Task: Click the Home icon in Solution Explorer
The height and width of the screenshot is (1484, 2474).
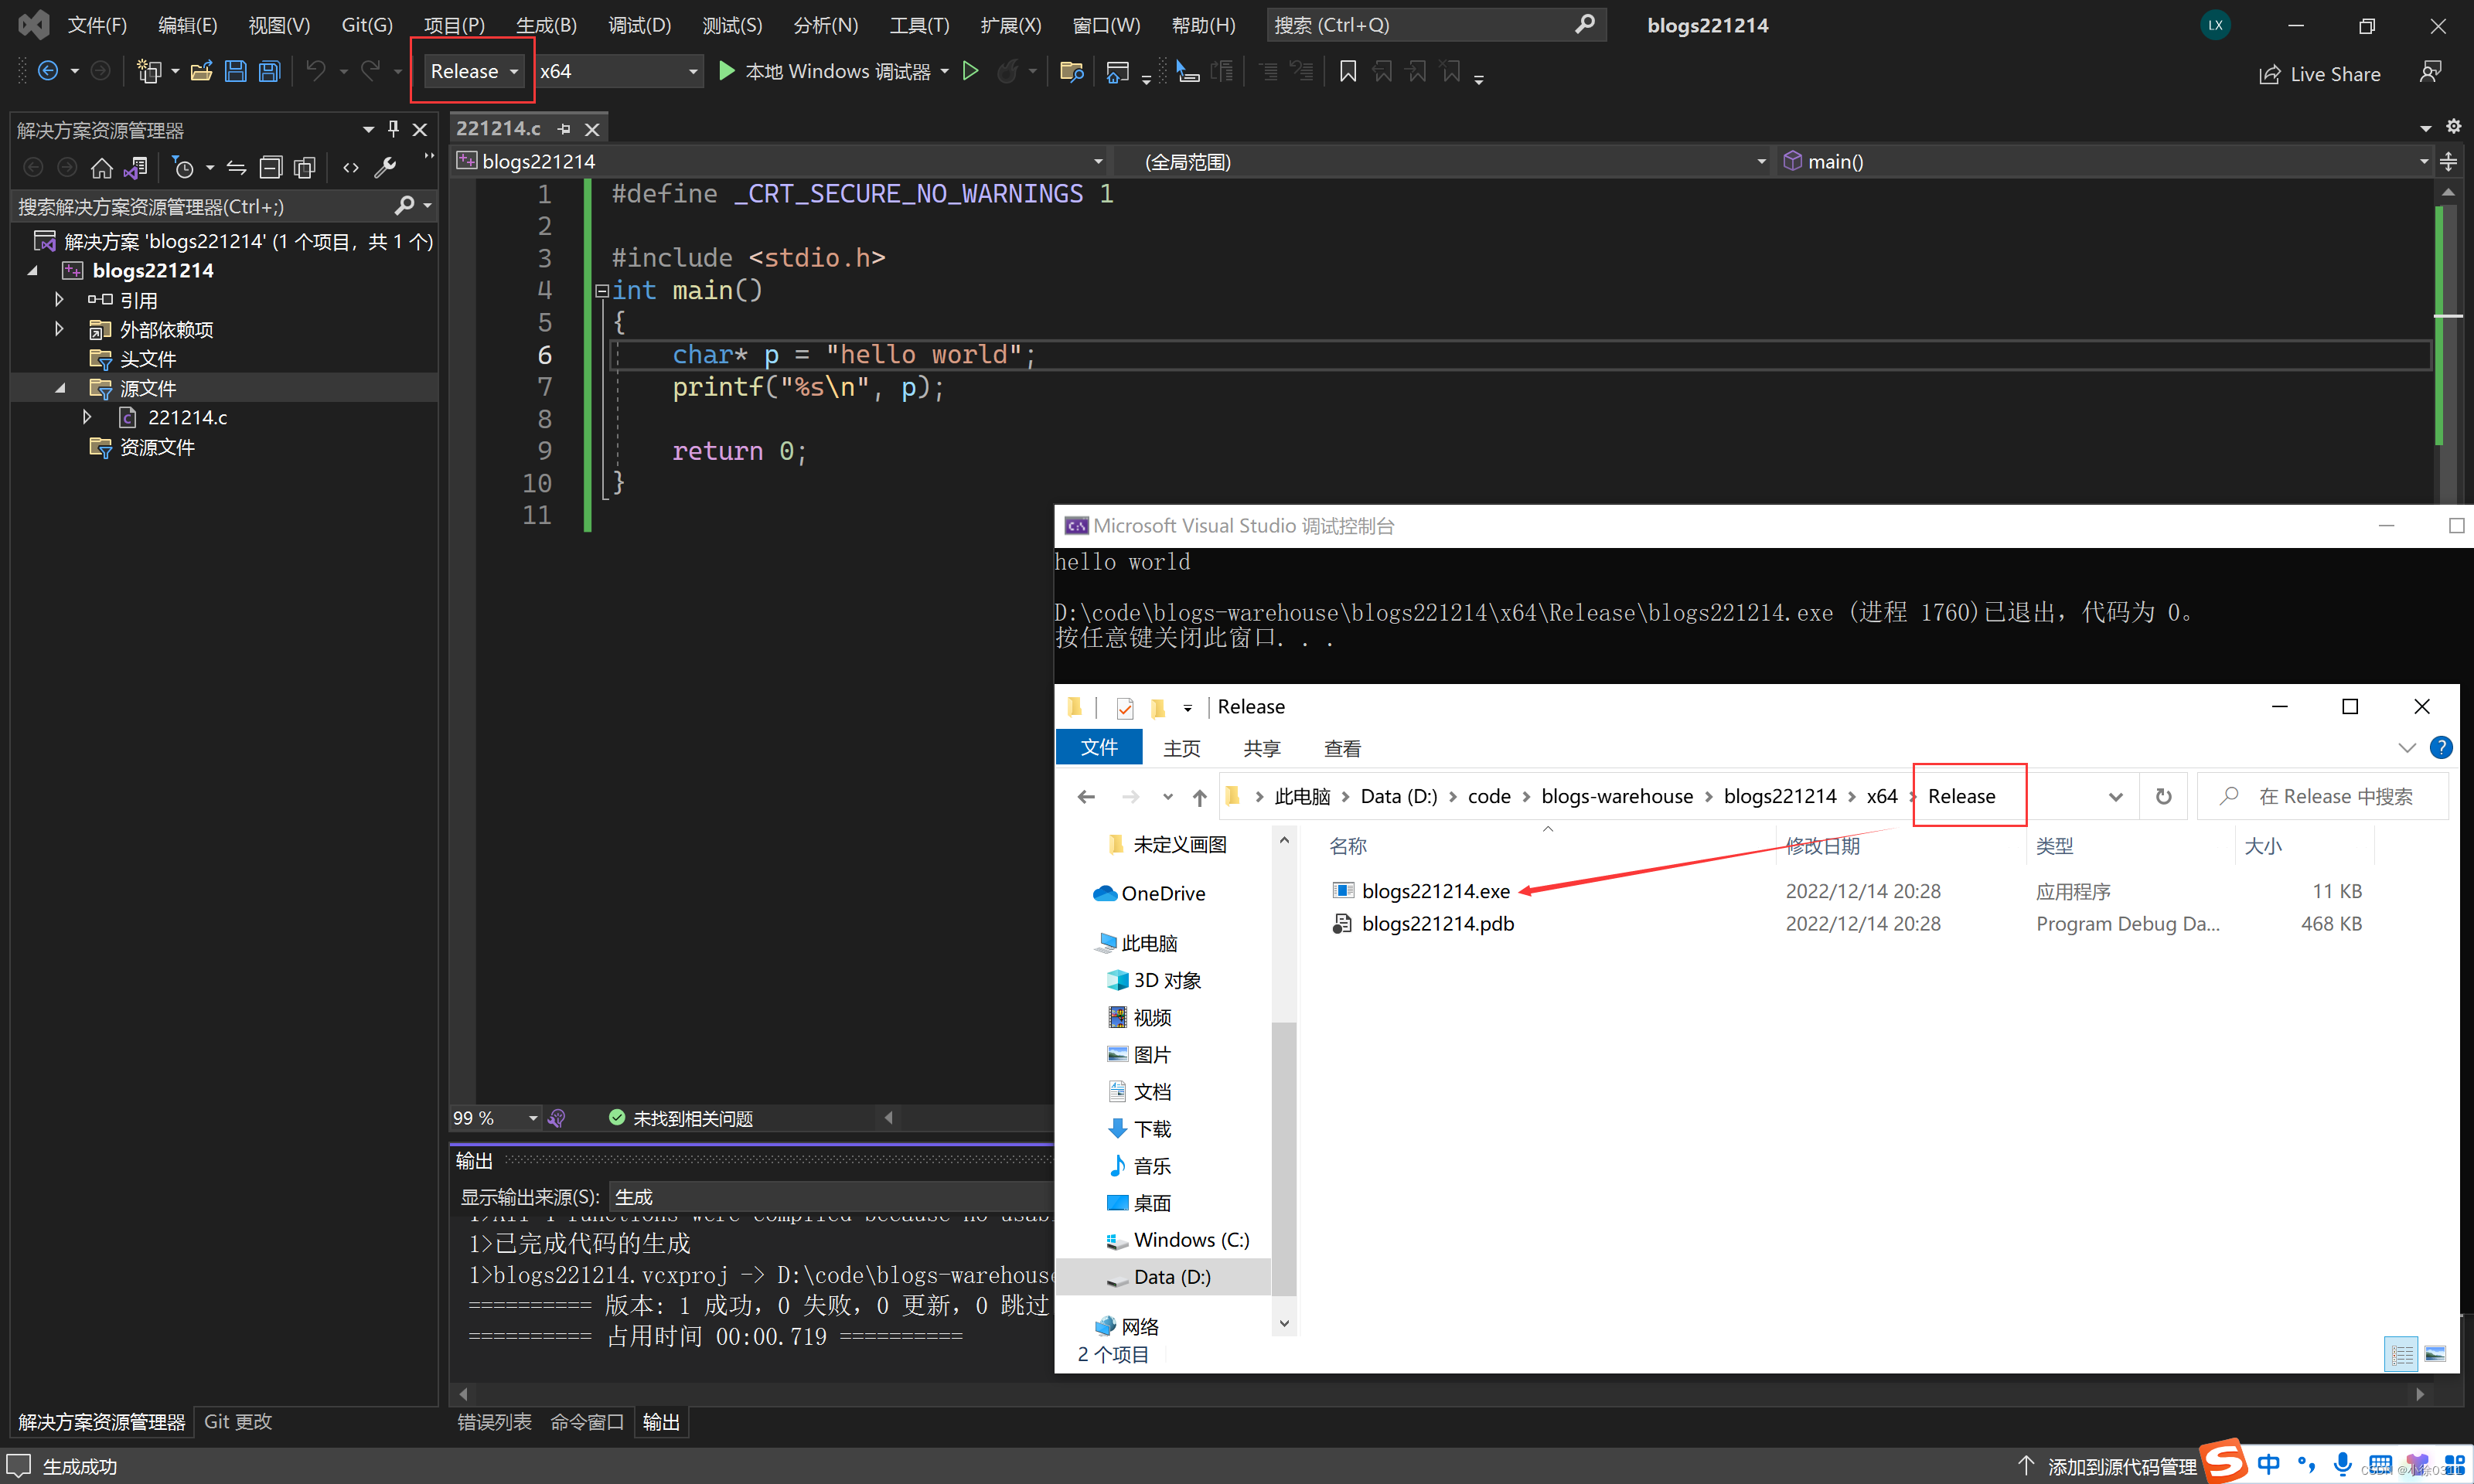Action: click(101, 168)
